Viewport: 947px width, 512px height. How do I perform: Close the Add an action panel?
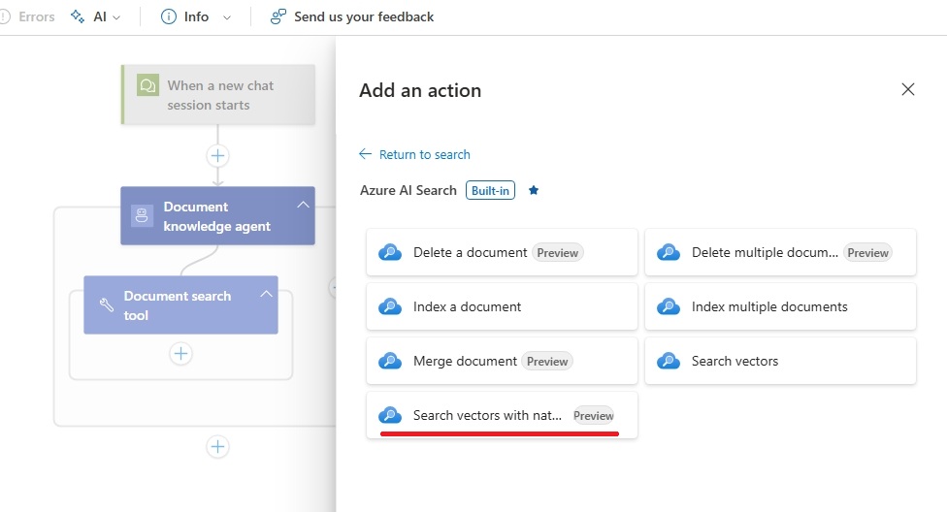[x=908, y=89]
